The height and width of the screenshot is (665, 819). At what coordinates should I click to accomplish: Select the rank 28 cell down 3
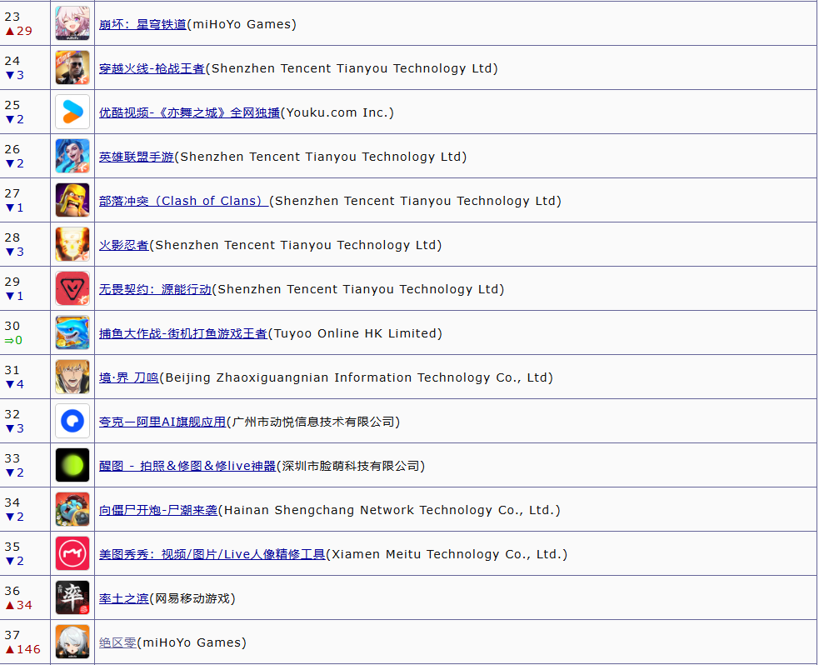(x=25, y=244)
